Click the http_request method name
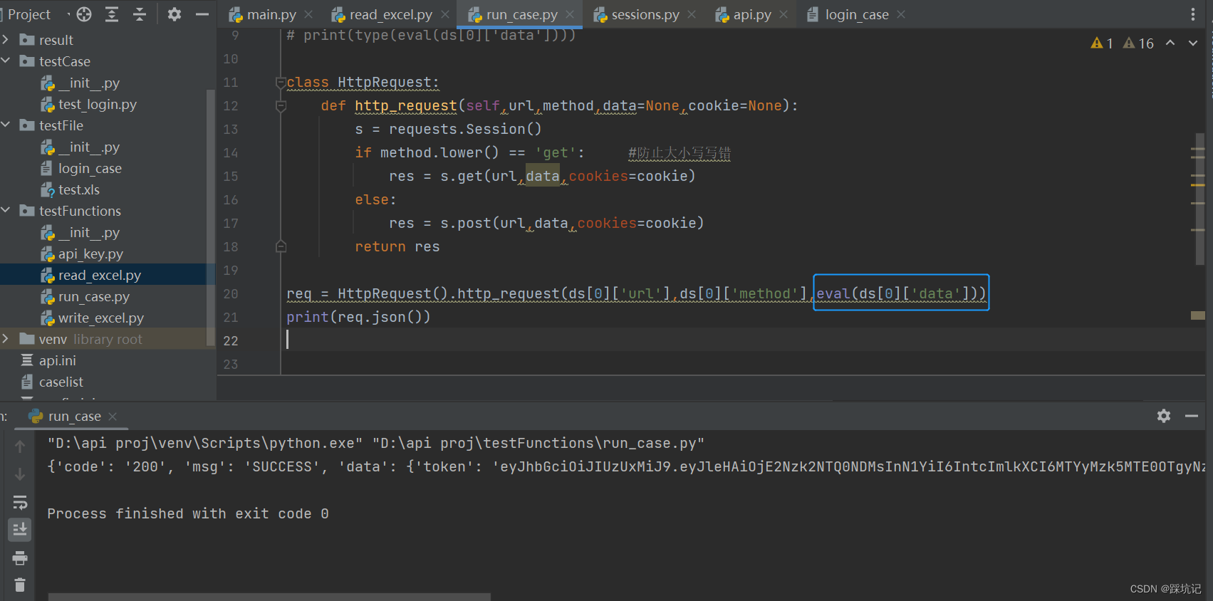 click(406, 106)
